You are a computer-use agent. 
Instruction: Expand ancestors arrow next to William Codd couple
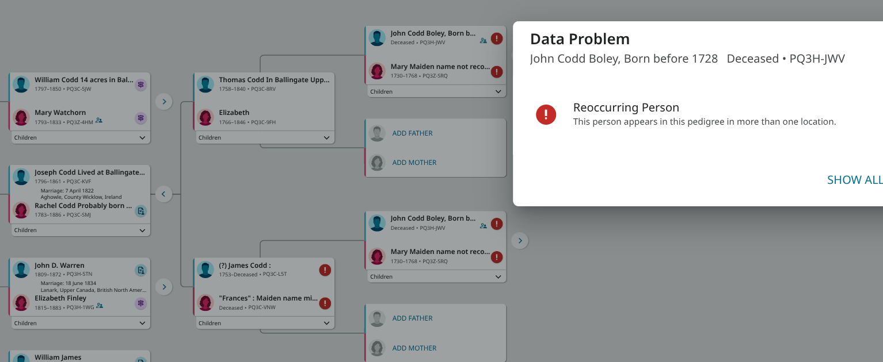click(164, 102)
